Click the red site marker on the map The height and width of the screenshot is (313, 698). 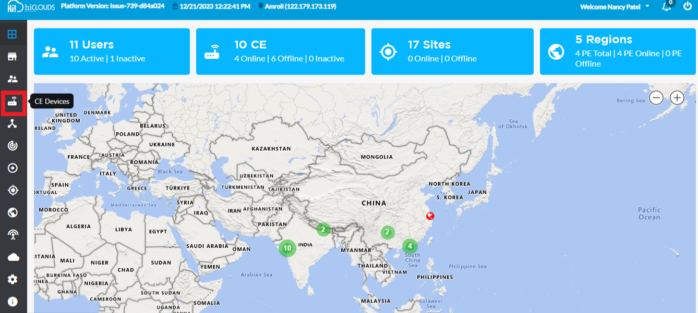[x=430, y=216]
